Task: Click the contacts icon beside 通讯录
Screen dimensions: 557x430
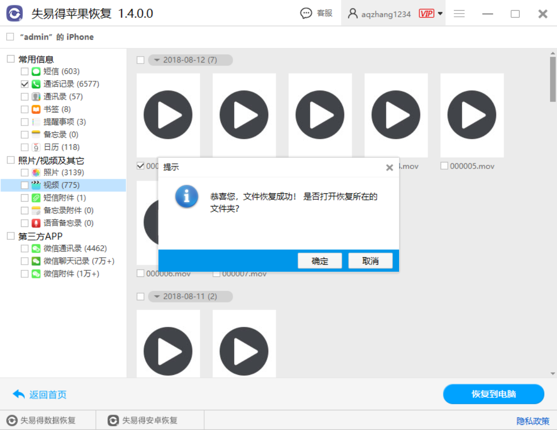Action: coord(36,97)
